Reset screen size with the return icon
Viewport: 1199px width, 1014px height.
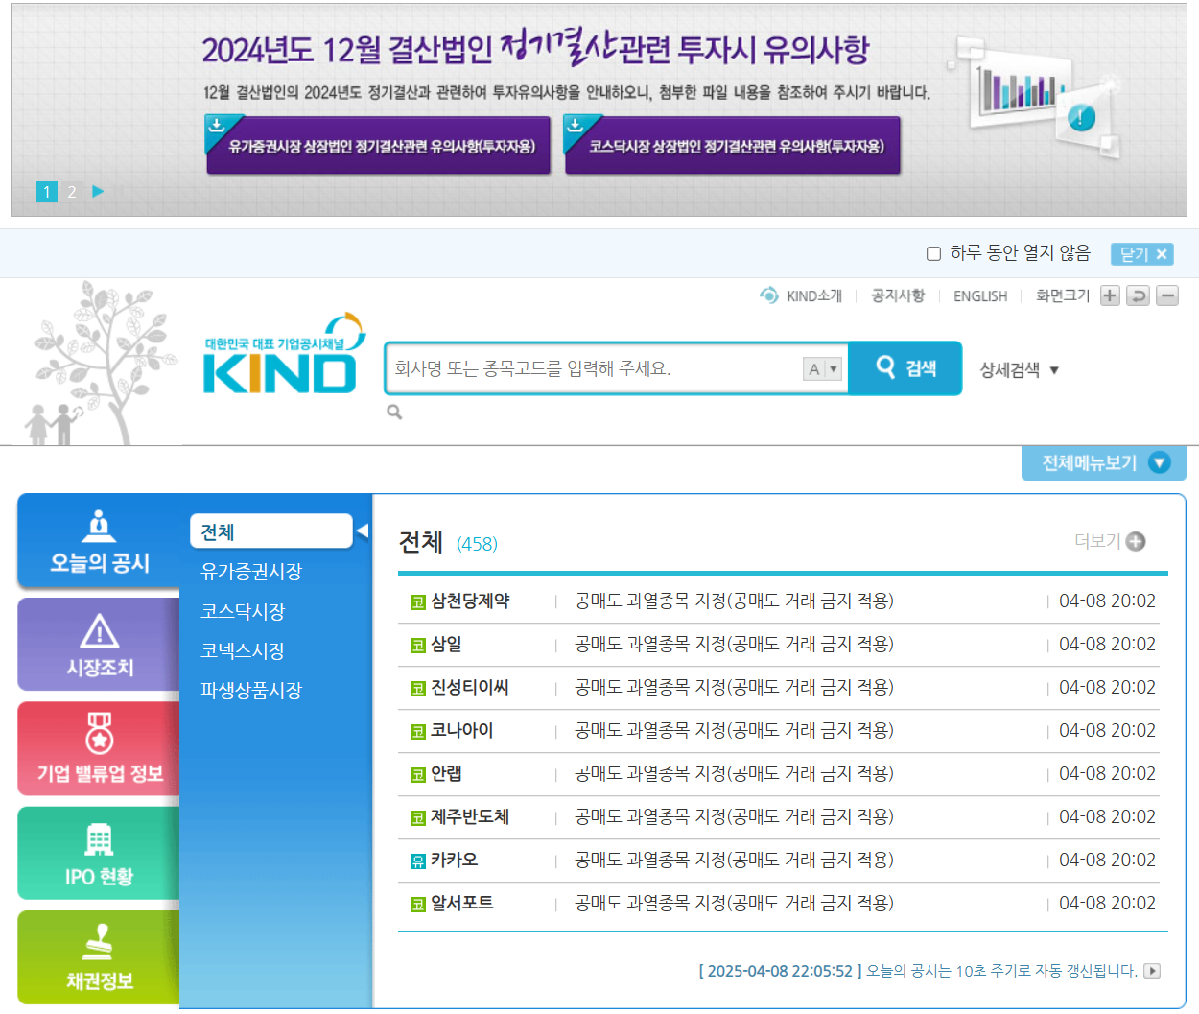1139,295
